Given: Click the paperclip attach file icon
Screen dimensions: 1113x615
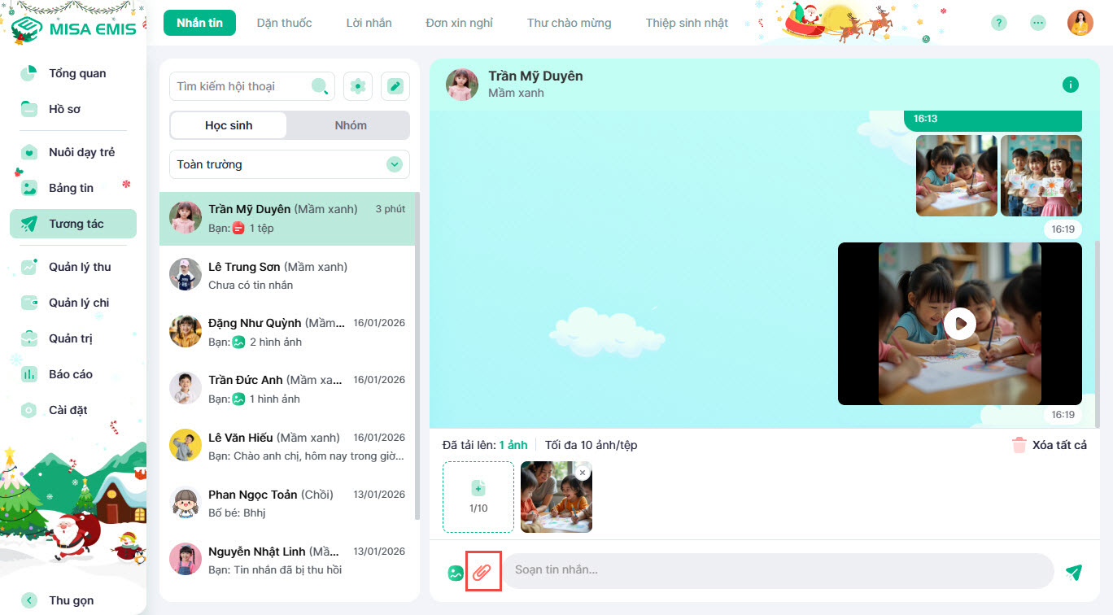Looking at the screenshot, I should (x=483, y=572).
